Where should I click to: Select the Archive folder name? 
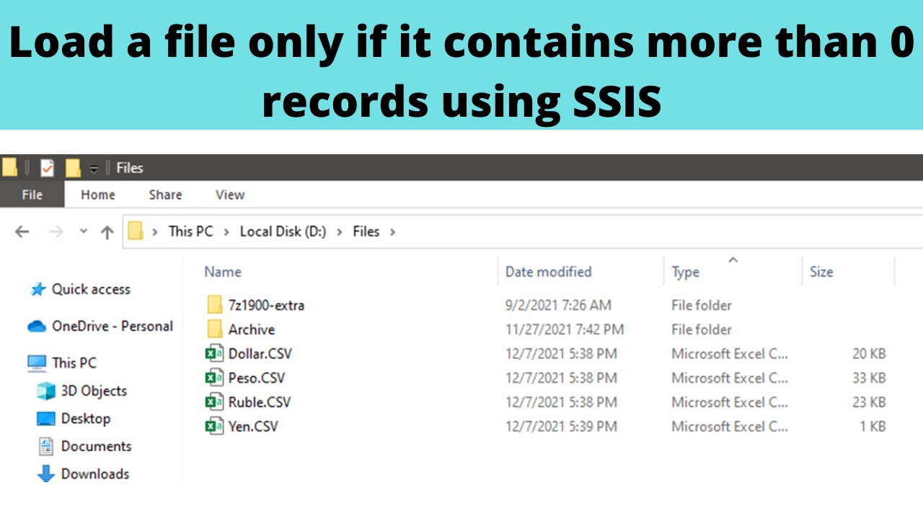coord(251,329)
